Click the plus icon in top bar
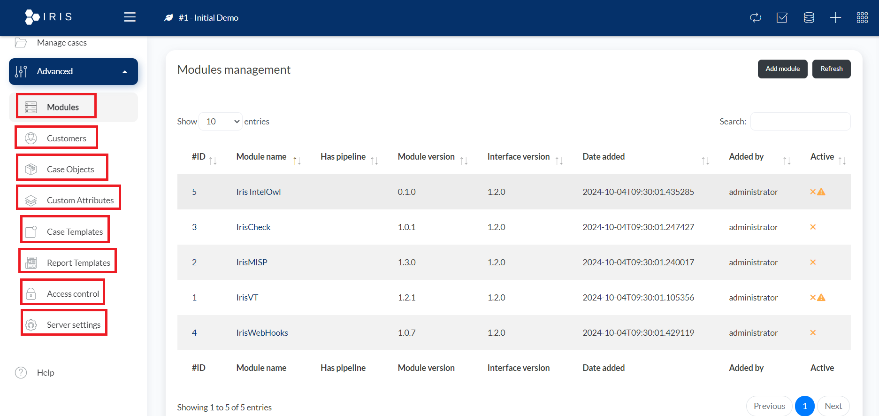The height and width of the screenshot is (416, 879). (835, 18)
